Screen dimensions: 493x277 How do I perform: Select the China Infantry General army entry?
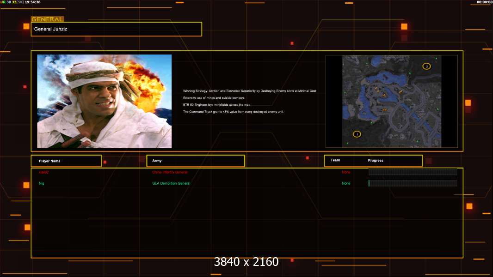tap(170, 172)
